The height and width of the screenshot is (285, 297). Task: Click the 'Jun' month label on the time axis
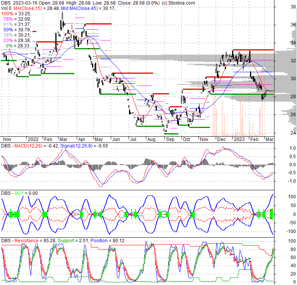[x=116, y=139]
